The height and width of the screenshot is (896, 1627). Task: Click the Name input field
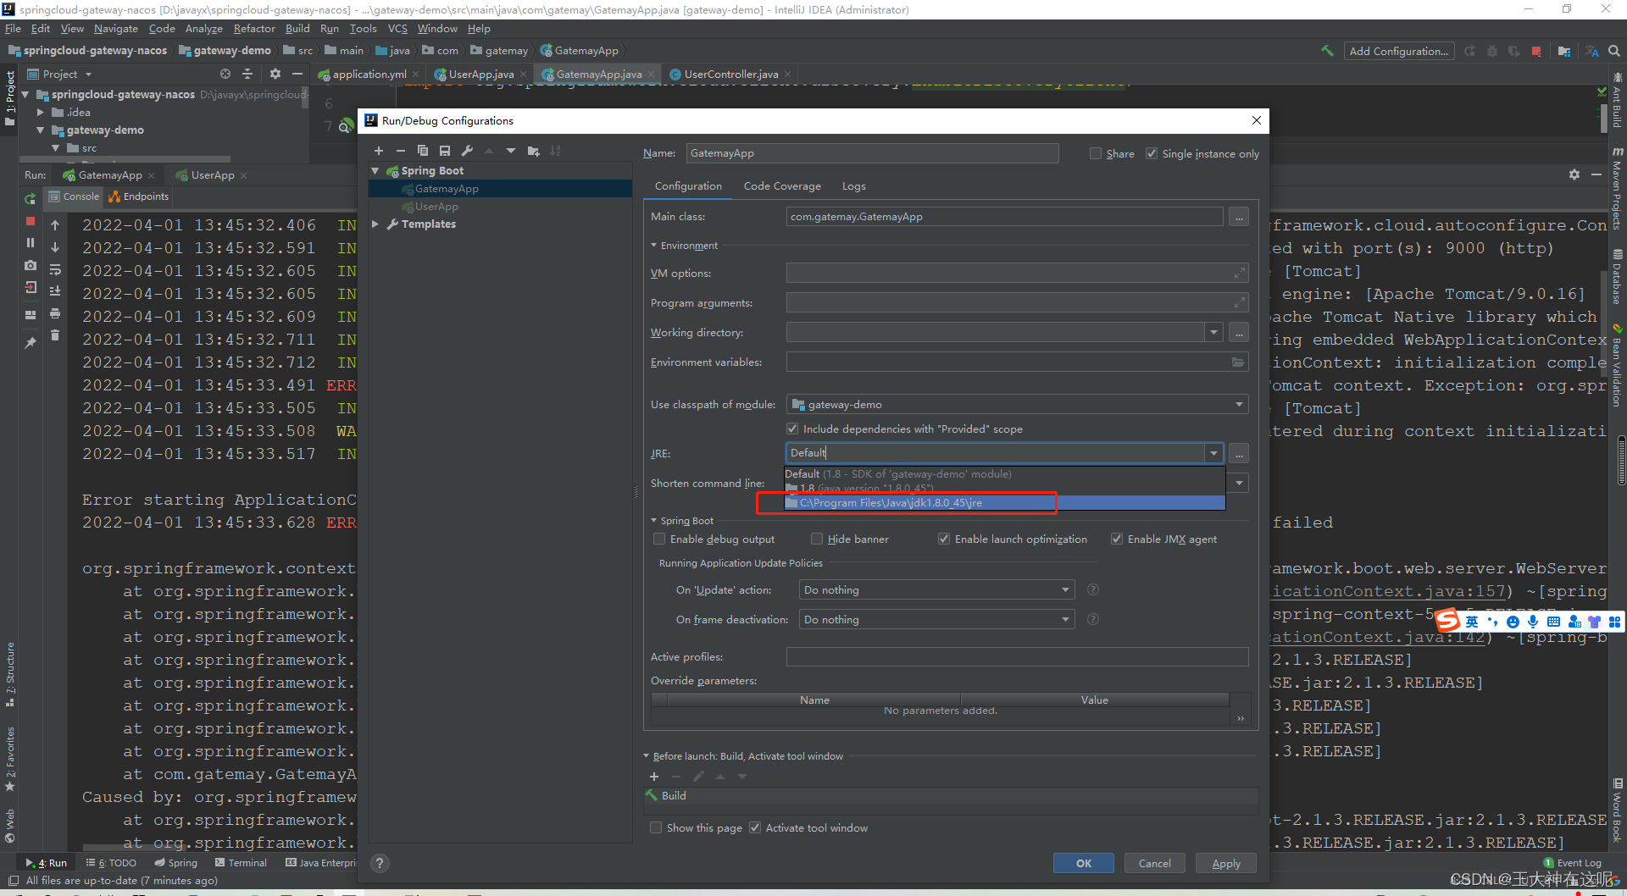[x=872, y=153]
